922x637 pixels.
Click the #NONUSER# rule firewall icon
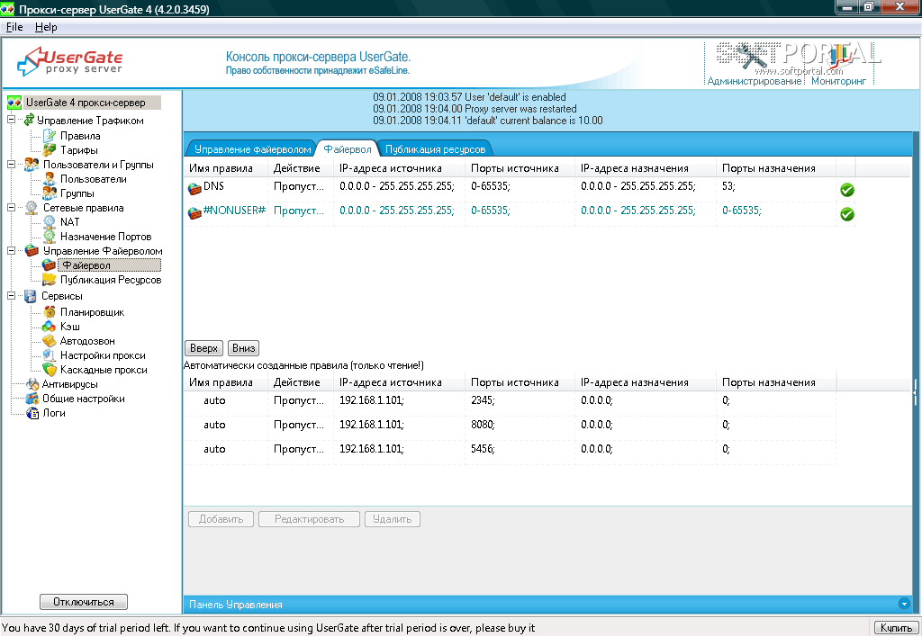coord(194,212)
